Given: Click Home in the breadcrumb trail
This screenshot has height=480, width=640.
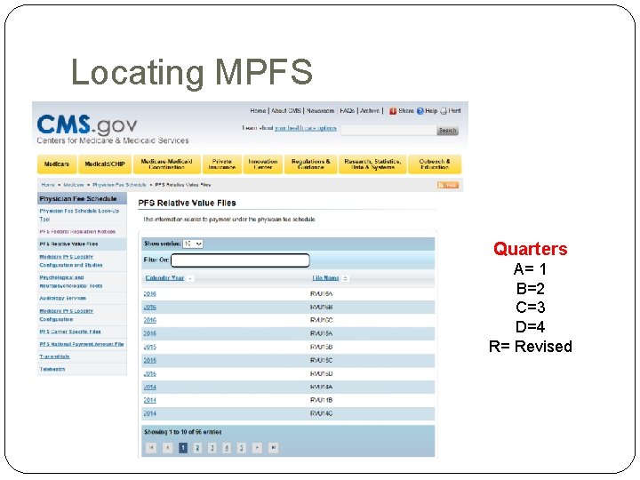Looking at the screenshot, I should [48, 185].
